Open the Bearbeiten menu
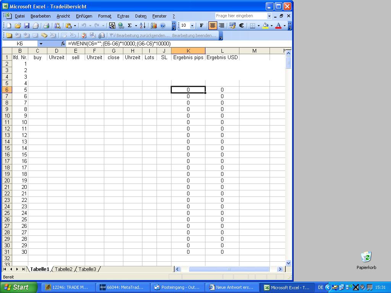 pyautogui.click(x=40, y=16)
